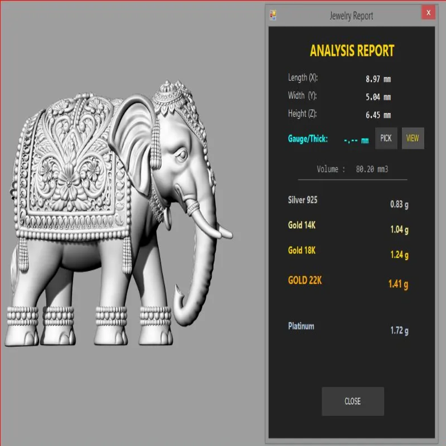Viewport: 446px width, 446px height.
Task: Click the Height (Z) value 6.45 mm
Action: pyautogui.click(x=379, y=115)
